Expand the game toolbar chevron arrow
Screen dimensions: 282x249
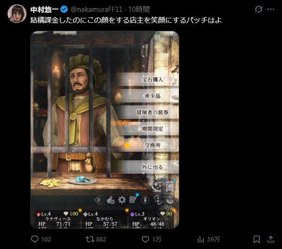pyautogui.click(x=98, y=200)
